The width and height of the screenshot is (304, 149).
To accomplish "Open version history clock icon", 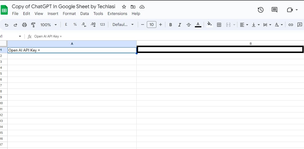I will (x=261, y=10).
